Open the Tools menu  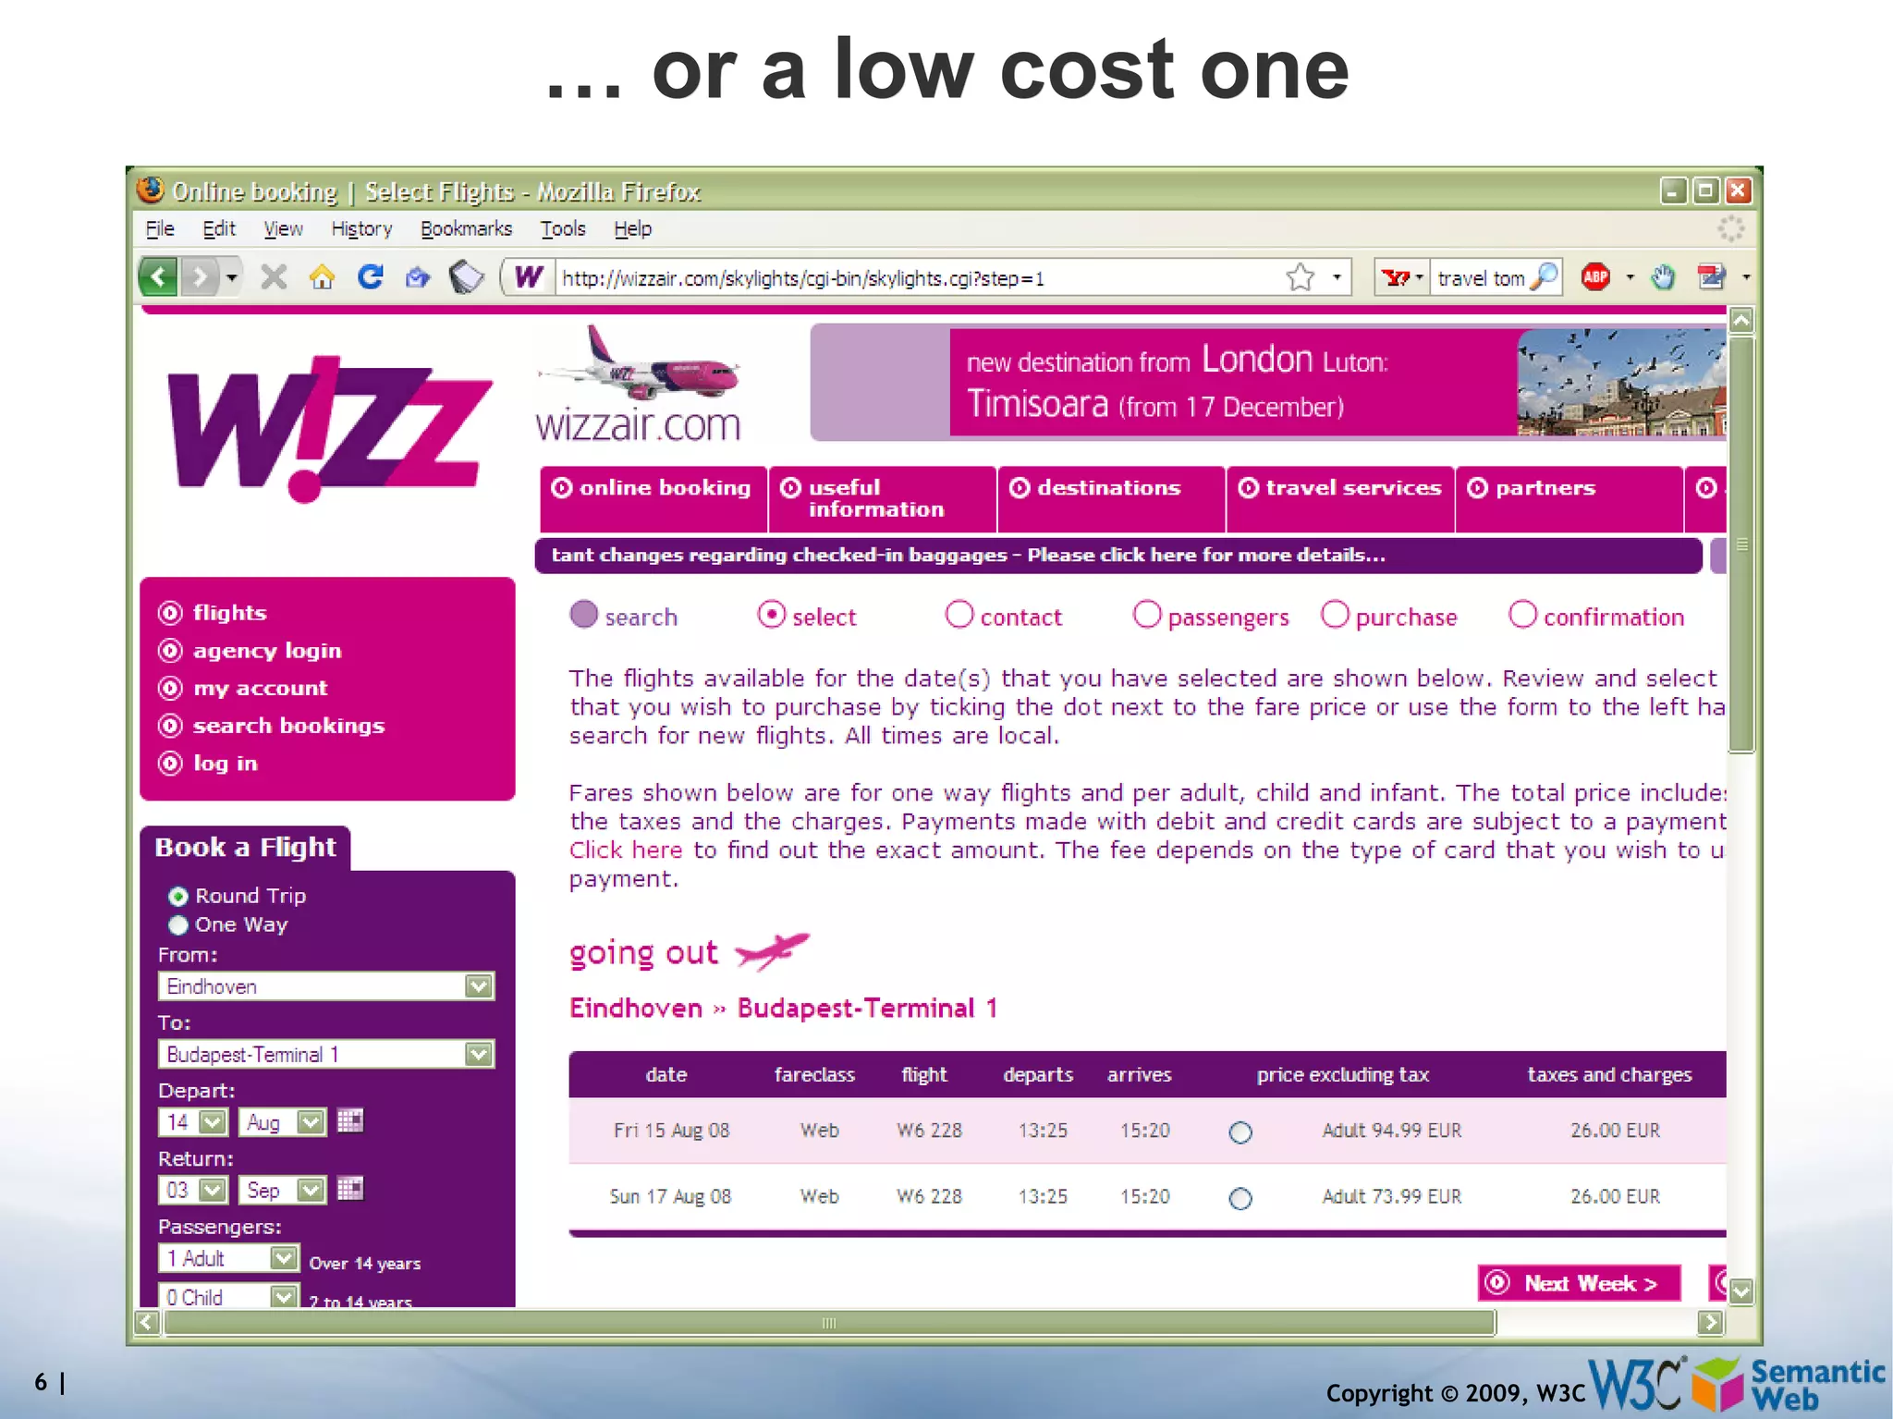[x=563, y=228]
